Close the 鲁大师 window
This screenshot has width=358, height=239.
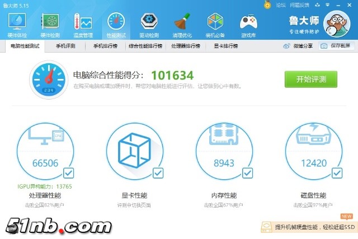[x=350, y=5]
